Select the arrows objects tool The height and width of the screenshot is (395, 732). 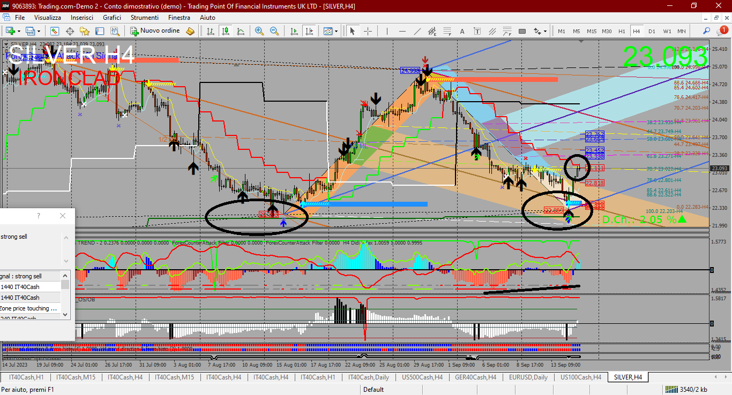point(537,31)
